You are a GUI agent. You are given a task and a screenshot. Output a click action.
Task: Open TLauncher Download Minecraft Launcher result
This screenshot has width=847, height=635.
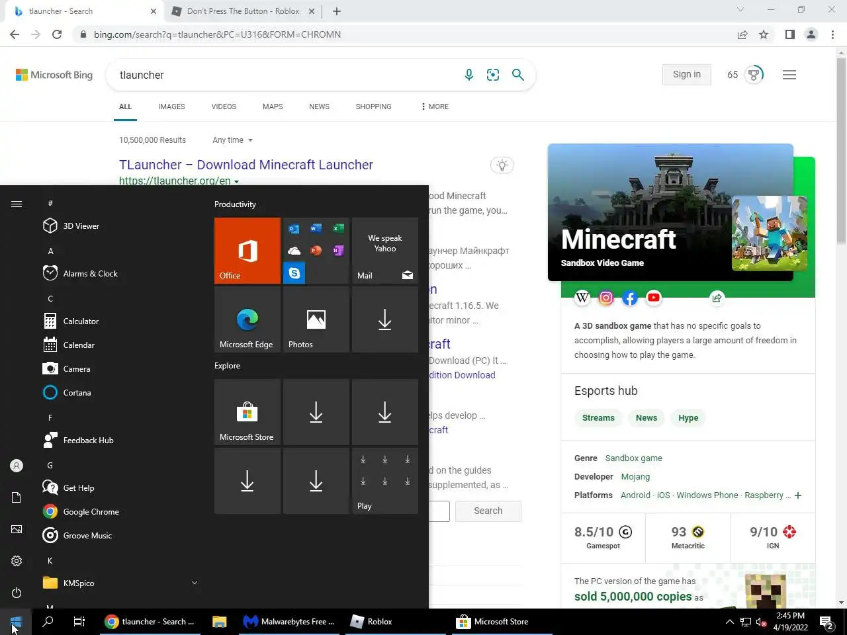246,165
